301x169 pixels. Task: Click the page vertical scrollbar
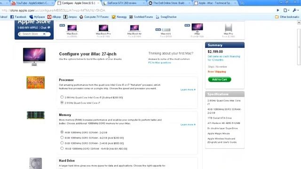point(299,47)
